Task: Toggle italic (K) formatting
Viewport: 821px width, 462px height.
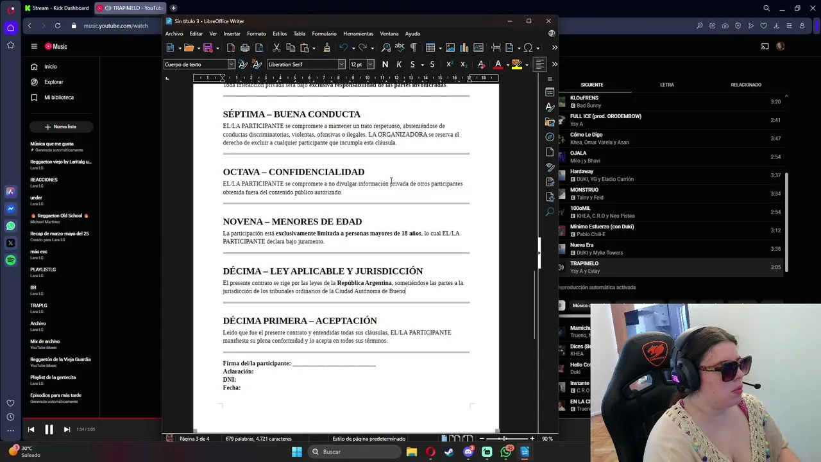Action: (399, 64)
